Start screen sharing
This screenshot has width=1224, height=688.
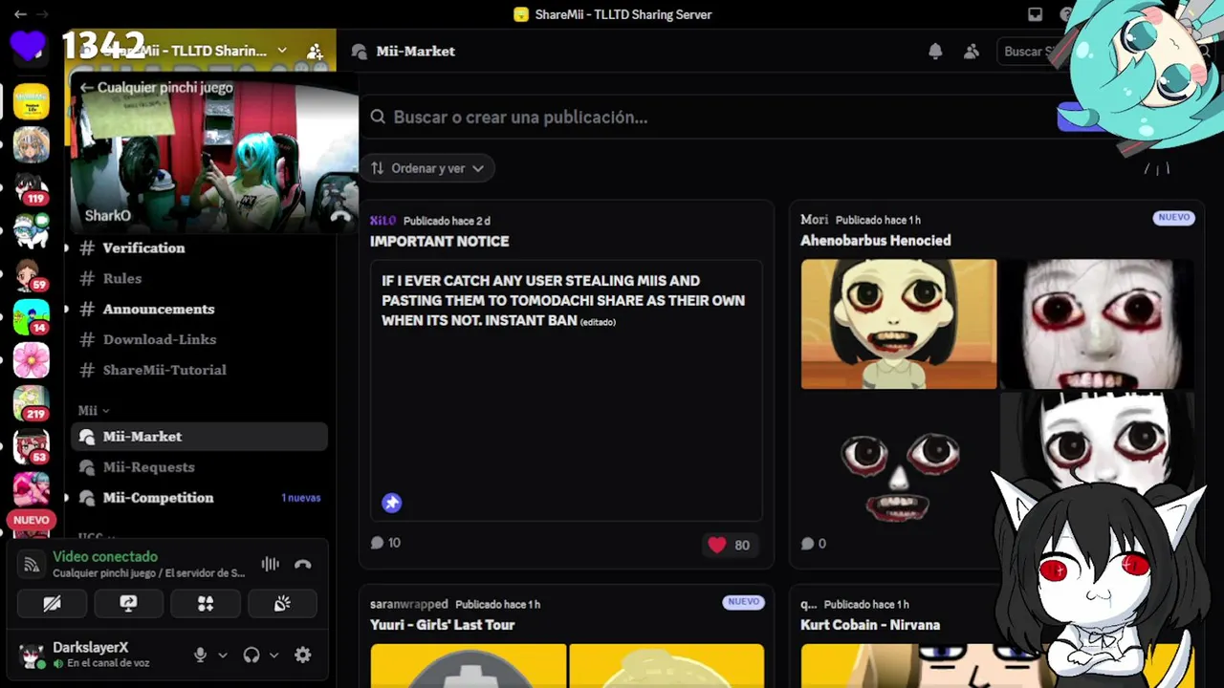click(x=128, y=603)
